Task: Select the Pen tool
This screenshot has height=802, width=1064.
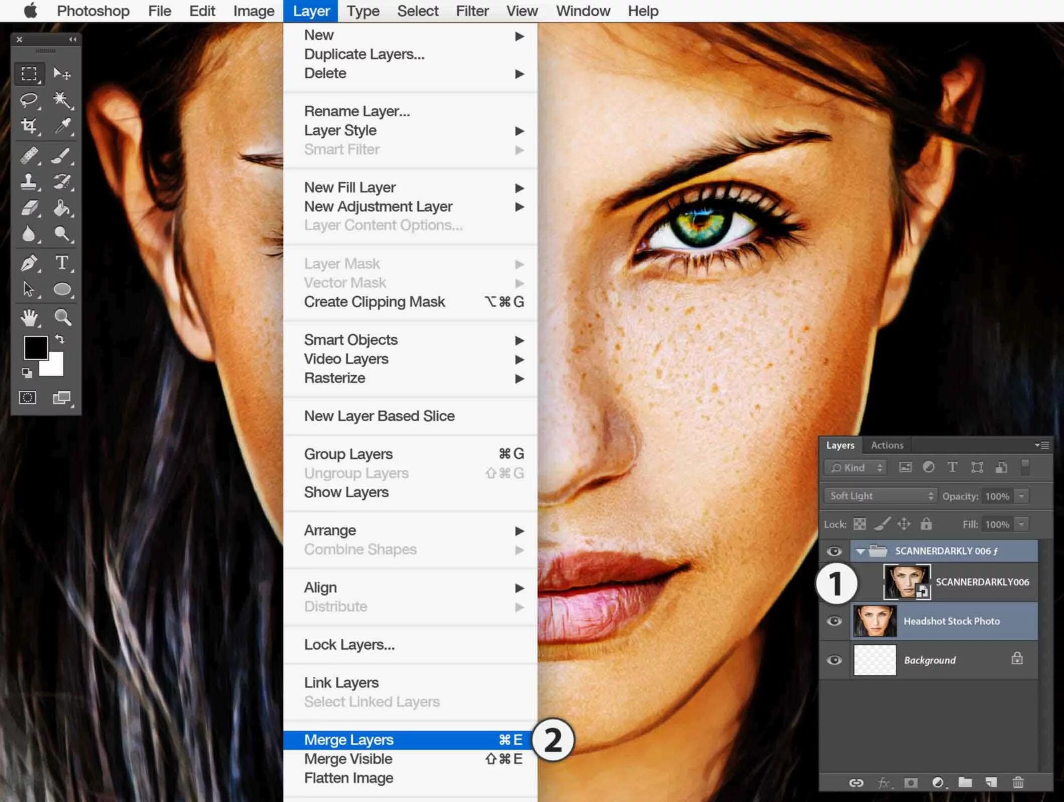Action: tap(29, 262)
